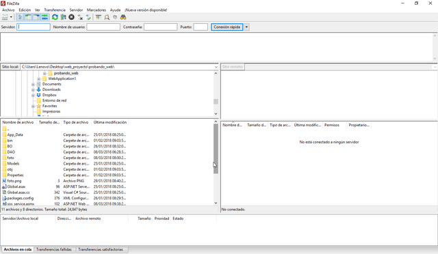
Task: Open the Ayuda menu
Action: pos(115,10)
